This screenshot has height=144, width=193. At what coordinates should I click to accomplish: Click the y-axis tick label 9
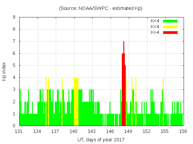pyautogui.click(x=14, y=17)
